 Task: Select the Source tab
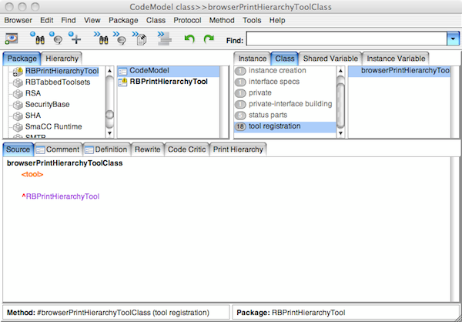coord(18,149)
